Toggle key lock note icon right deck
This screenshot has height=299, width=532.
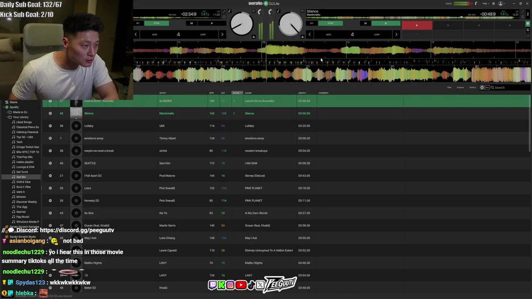278,11
